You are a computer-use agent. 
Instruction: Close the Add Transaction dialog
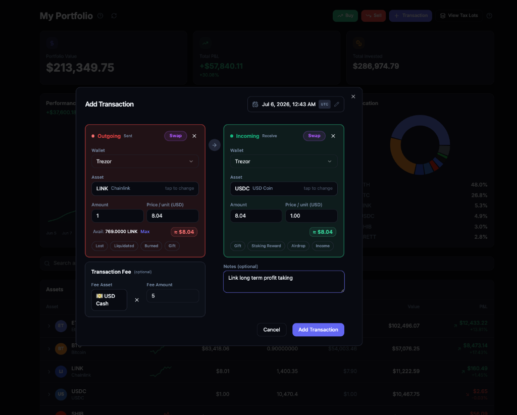(353, 96)
